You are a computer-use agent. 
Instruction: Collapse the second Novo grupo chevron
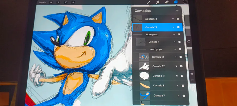[x=175, y=49]
